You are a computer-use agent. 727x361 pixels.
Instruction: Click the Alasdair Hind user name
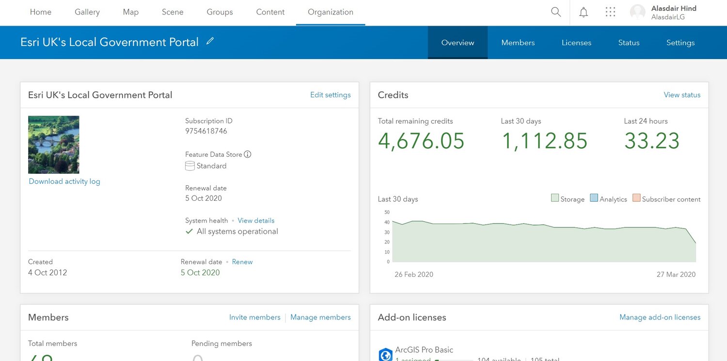click(x=674, y=8)
